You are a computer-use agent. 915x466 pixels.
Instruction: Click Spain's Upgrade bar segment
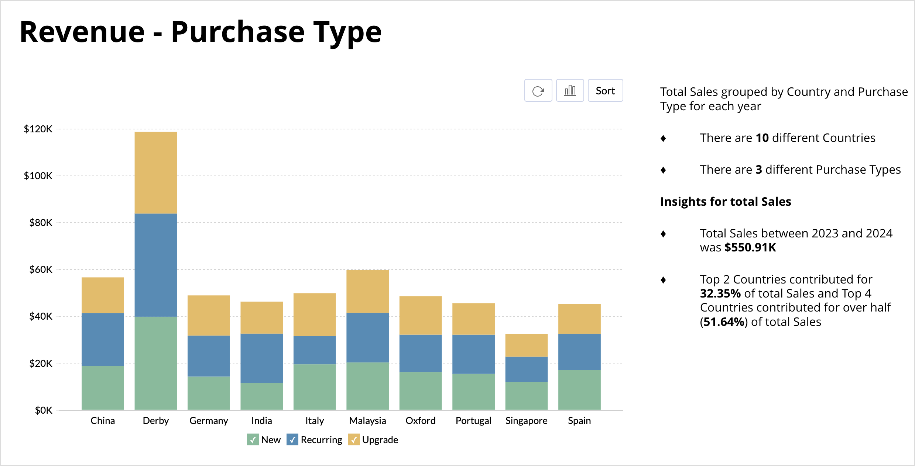click(579, 319)
